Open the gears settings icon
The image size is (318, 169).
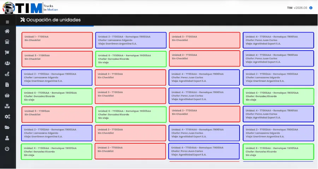7,117
